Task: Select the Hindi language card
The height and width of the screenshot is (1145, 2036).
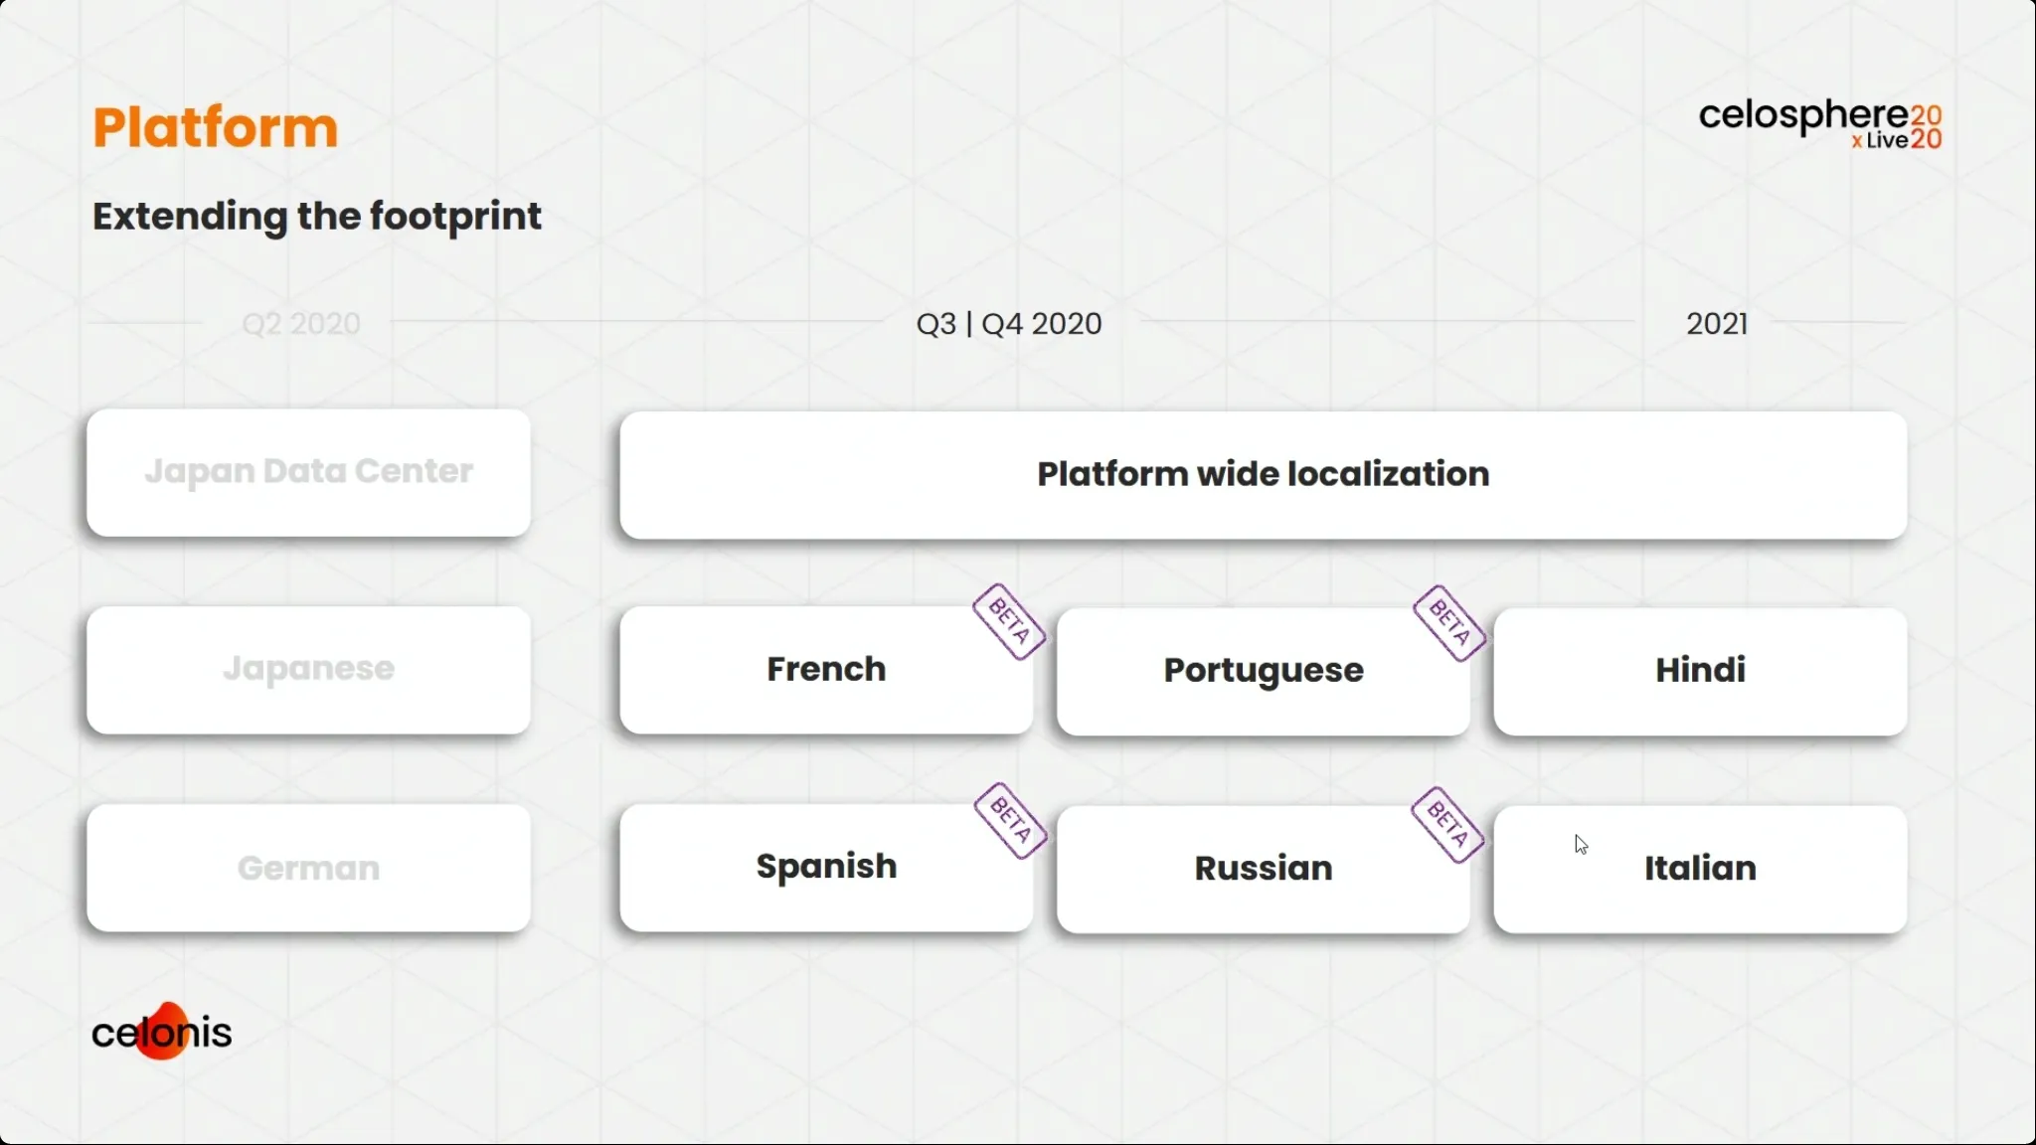Action: point(1700,671)
